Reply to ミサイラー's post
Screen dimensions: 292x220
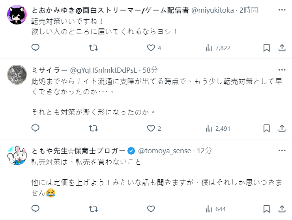[x=36, y=128]
